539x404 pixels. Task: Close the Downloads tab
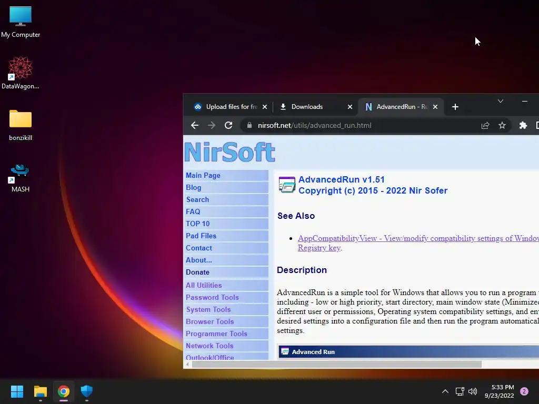click(350, 107)
